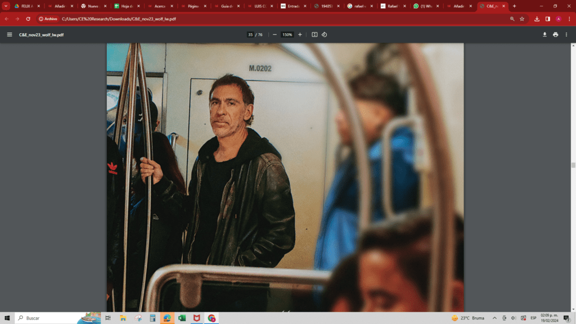Rotate the PDF counterclockwise
Viewport: 576px width, 324px height.
point(325,34)
